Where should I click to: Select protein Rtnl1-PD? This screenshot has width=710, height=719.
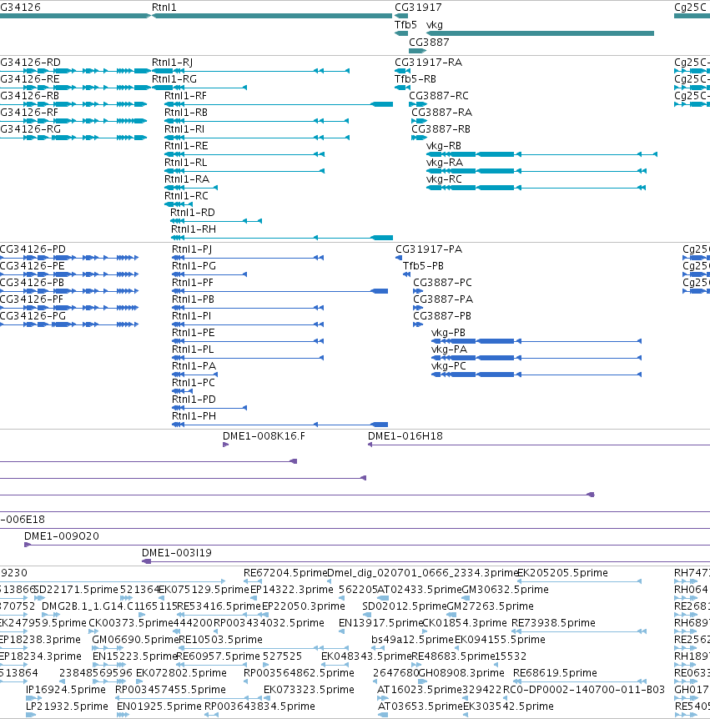coord(209,408)
